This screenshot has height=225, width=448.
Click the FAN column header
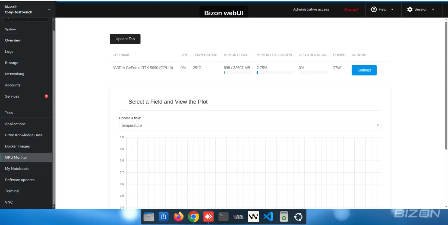click(x=184, y=55)
